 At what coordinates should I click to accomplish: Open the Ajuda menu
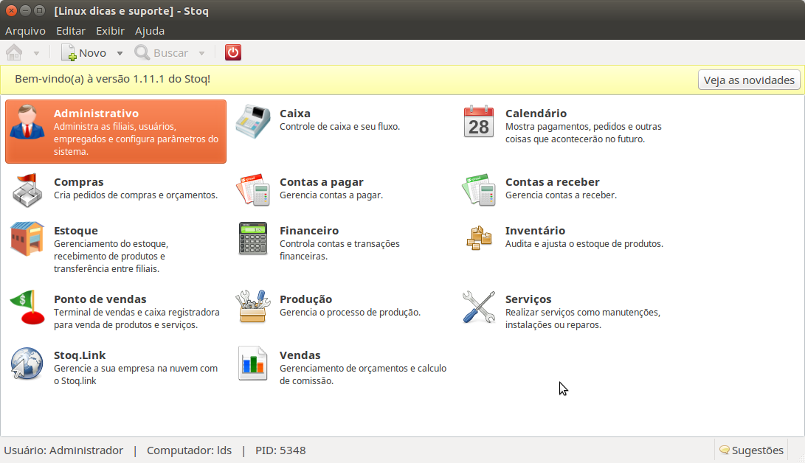[x=150, y=31]
